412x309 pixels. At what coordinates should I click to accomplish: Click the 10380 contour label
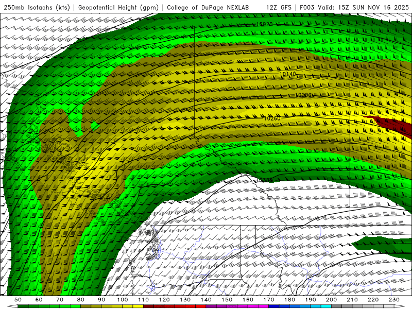point(264,180)
